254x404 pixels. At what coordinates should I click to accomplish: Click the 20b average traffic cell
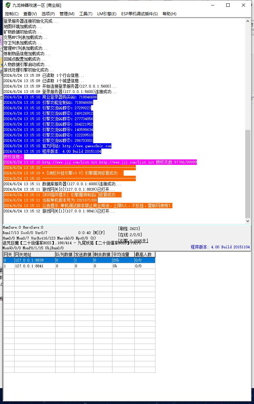(123, 260)
